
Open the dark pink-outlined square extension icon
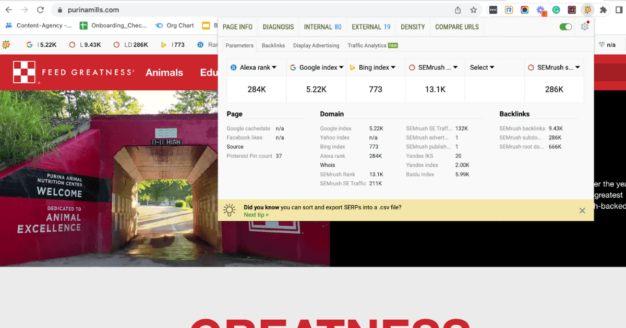[x=572, y=10]
